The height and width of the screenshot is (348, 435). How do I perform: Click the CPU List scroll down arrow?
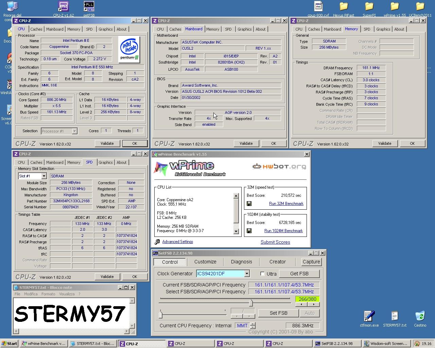236,231
